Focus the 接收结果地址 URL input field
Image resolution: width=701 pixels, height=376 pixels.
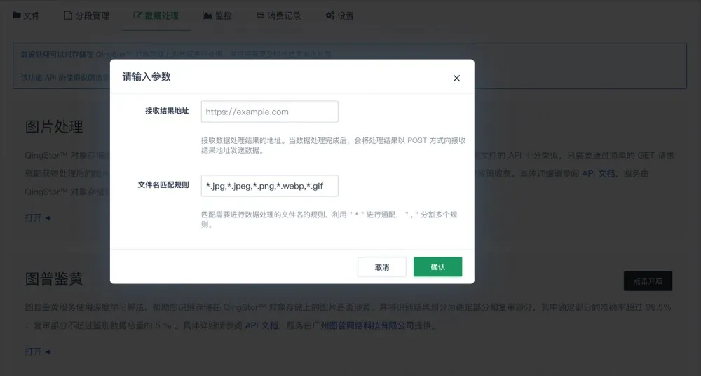[x=269, y=112]
